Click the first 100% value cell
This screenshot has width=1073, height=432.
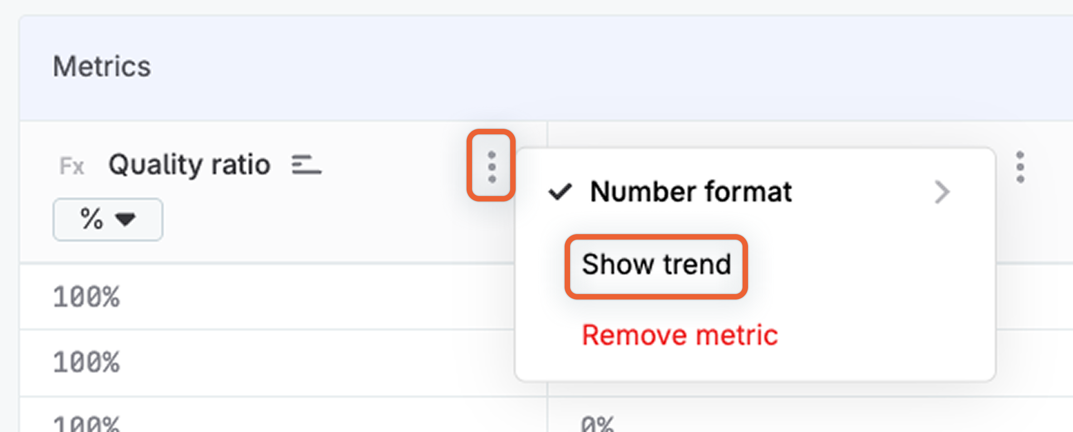pos(87,295)
